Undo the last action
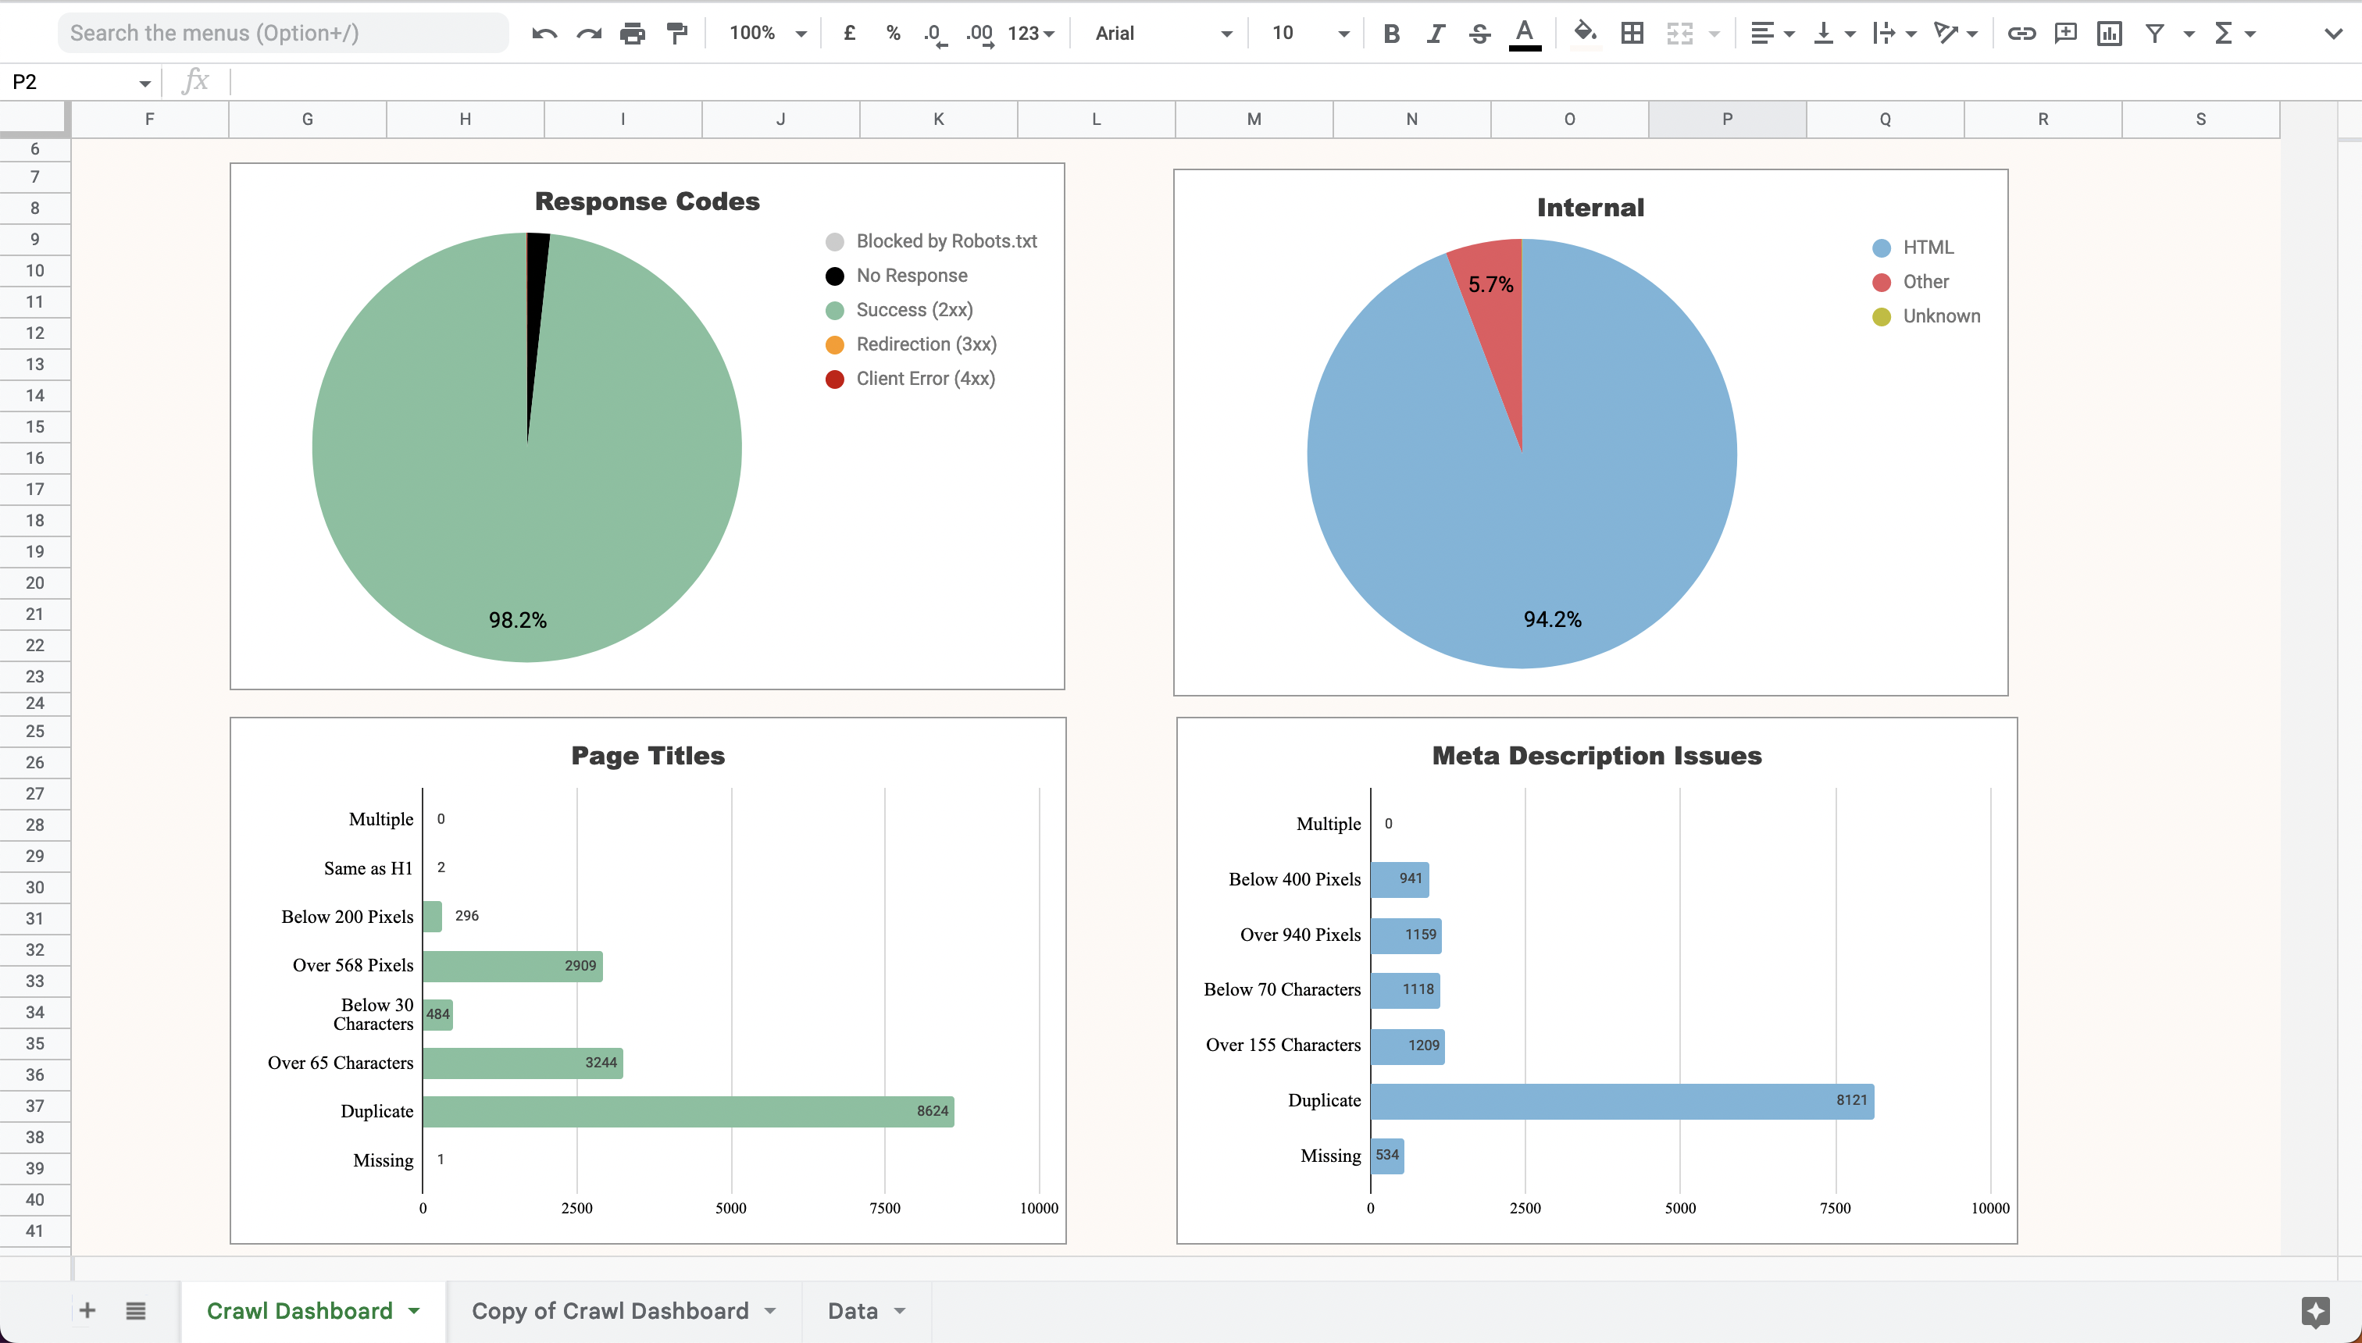Viewport: 2362px width, 1343px height. (544, 34)
